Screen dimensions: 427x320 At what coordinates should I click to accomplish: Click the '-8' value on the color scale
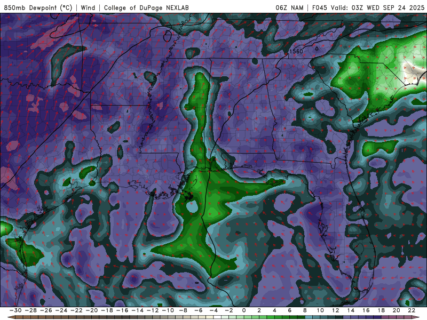183,310
